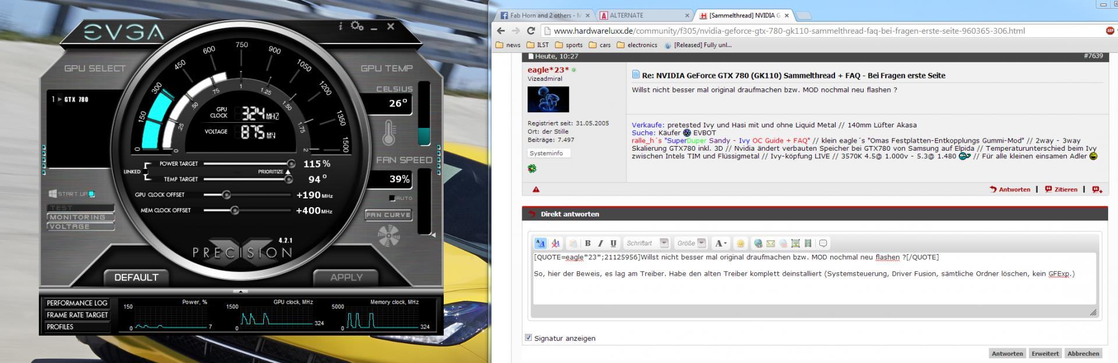Click the unlink icon in reply toolbar

click(783, 243)
